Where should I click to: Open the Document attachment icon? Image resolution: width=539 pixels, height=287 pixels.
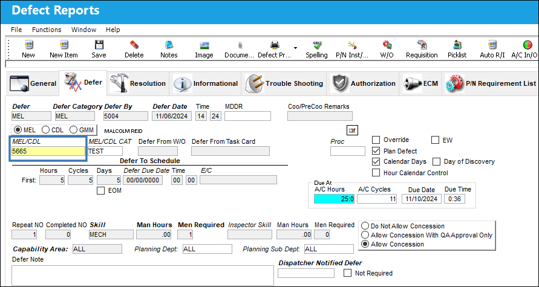(239, 45)
